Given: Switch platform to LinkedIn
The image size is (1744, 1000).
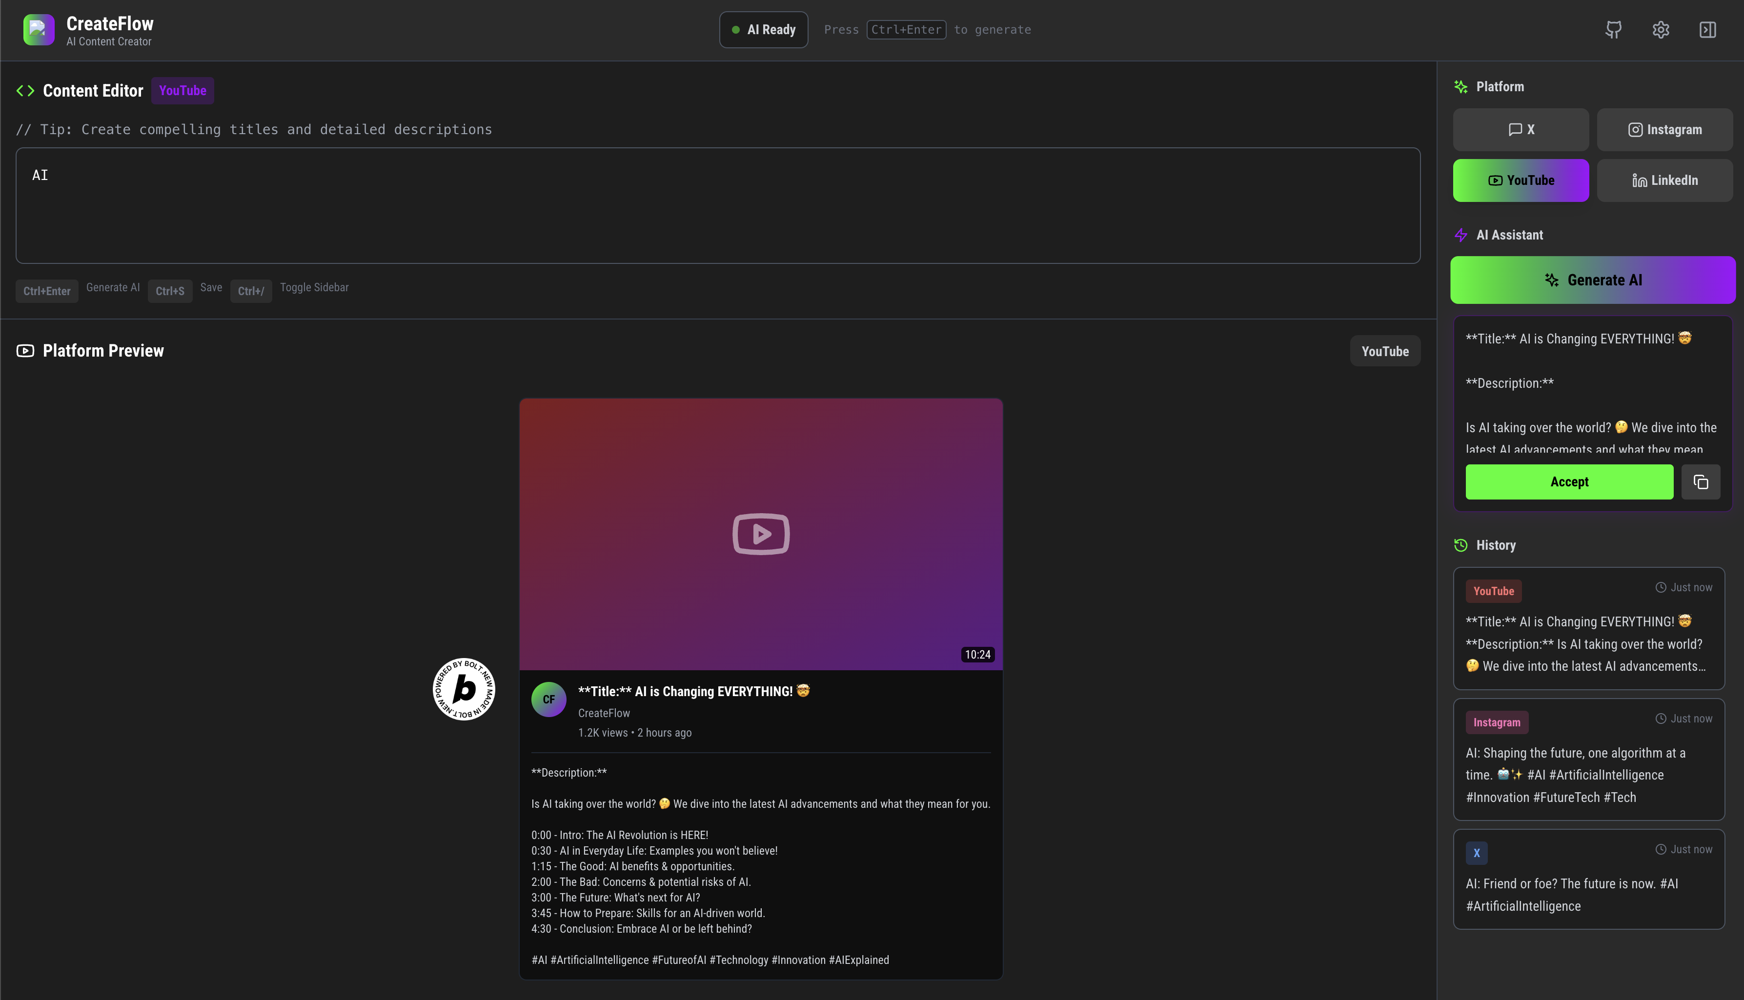Looking at the screenshot, I should click(x=1664, y=180).
